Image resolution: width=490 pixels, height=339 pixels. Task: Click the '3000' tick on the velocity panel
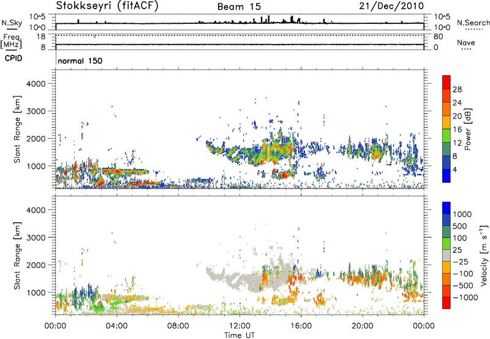[36, 237]
